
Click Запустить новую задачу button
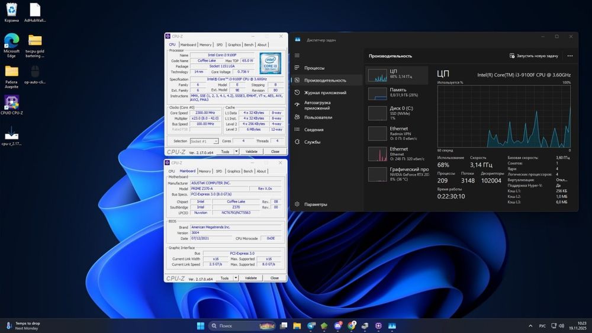pos(533,56)
